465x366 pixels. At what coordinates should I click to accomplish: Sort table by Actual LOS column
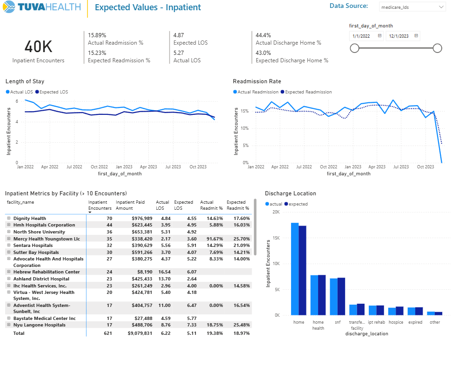(x=162, y=205)
